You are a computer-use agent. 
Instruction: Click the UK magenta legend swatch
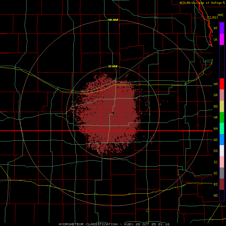point(222,39)
